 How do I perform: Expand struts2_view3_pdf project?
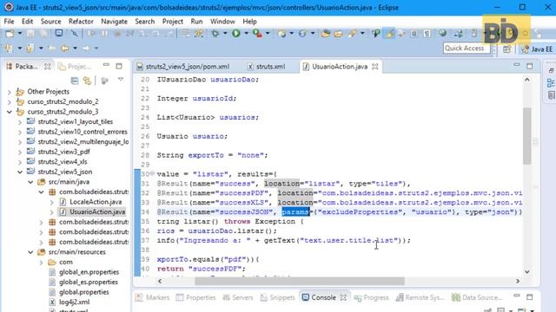tap(20, 153)
